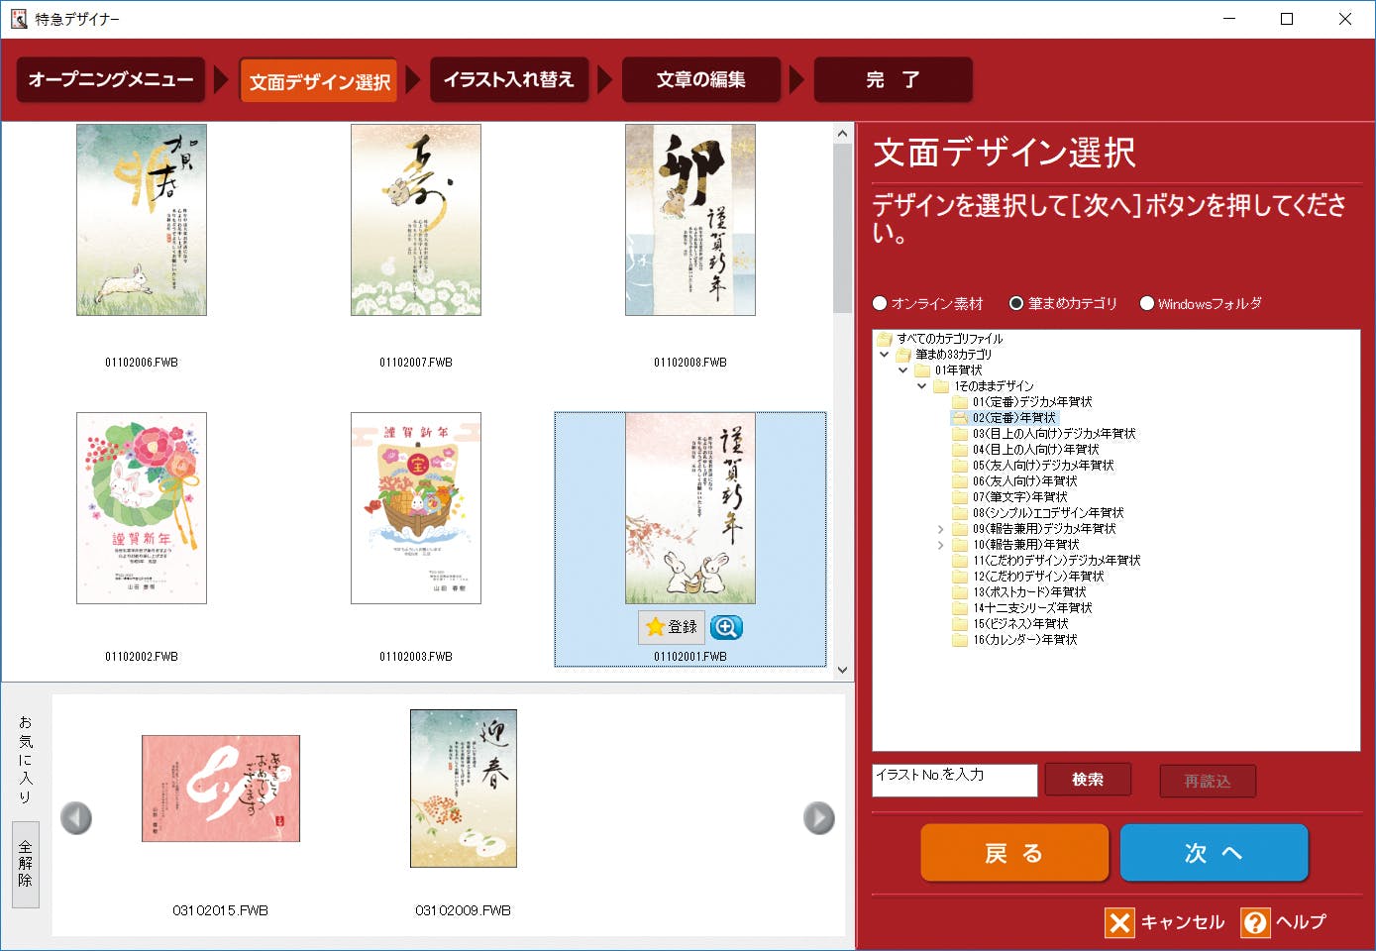Select the オンライン素材 radio button
1376x951 pixels.
coord(880,303)
